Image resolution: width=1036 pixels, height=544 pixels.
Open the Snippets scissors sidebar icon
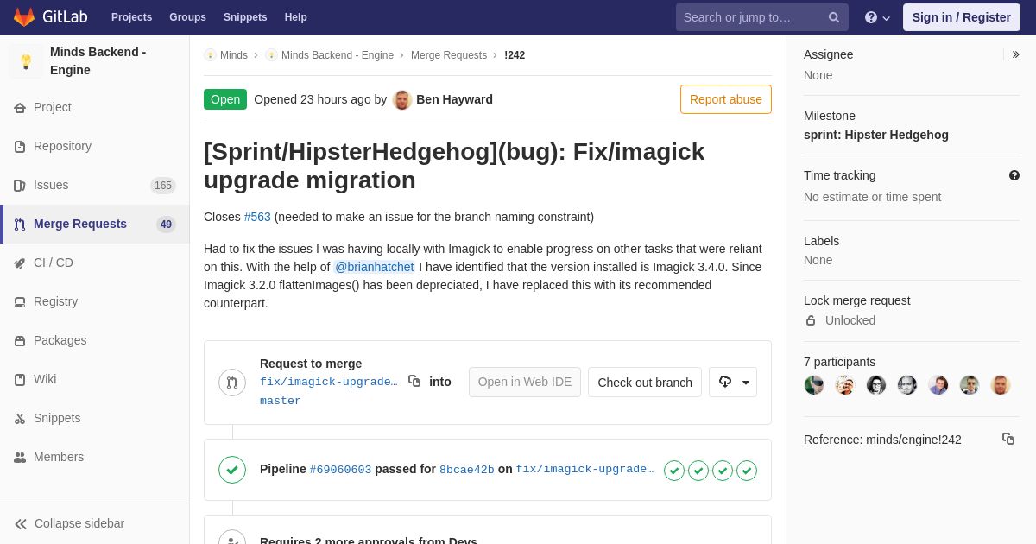click(x=20, y=419)
